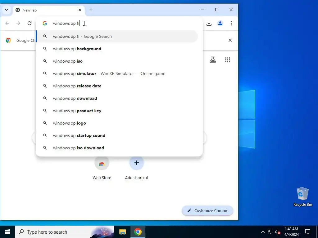The height and width of the screenshot is (238, 318).
Task: Click the Chrome taskbar icon
Action: [x=138, y=232]
